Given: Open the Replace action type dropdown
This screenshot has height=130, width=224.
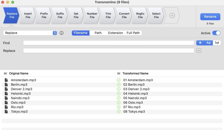Looking at the screenshot, I should (x=30, y=33).
